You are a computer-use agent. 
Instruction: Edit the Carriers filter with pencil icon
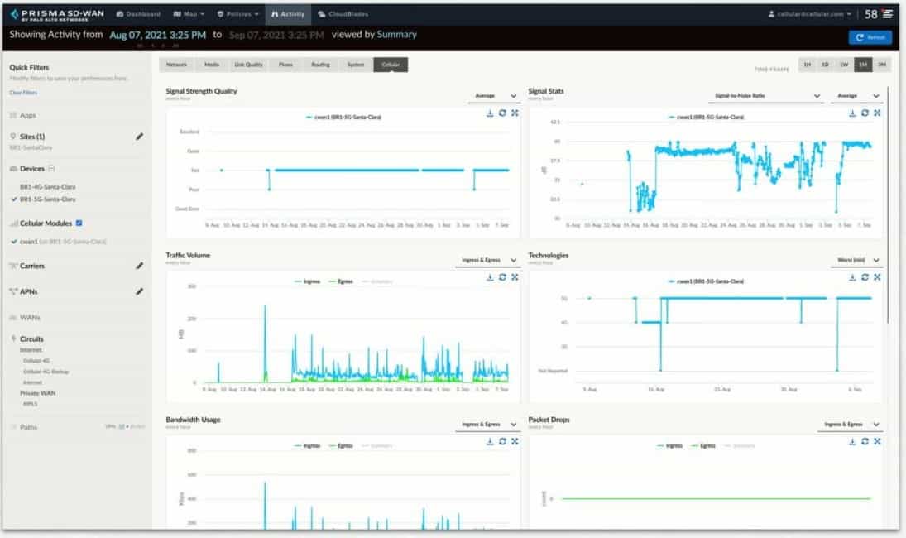[139, 266]
